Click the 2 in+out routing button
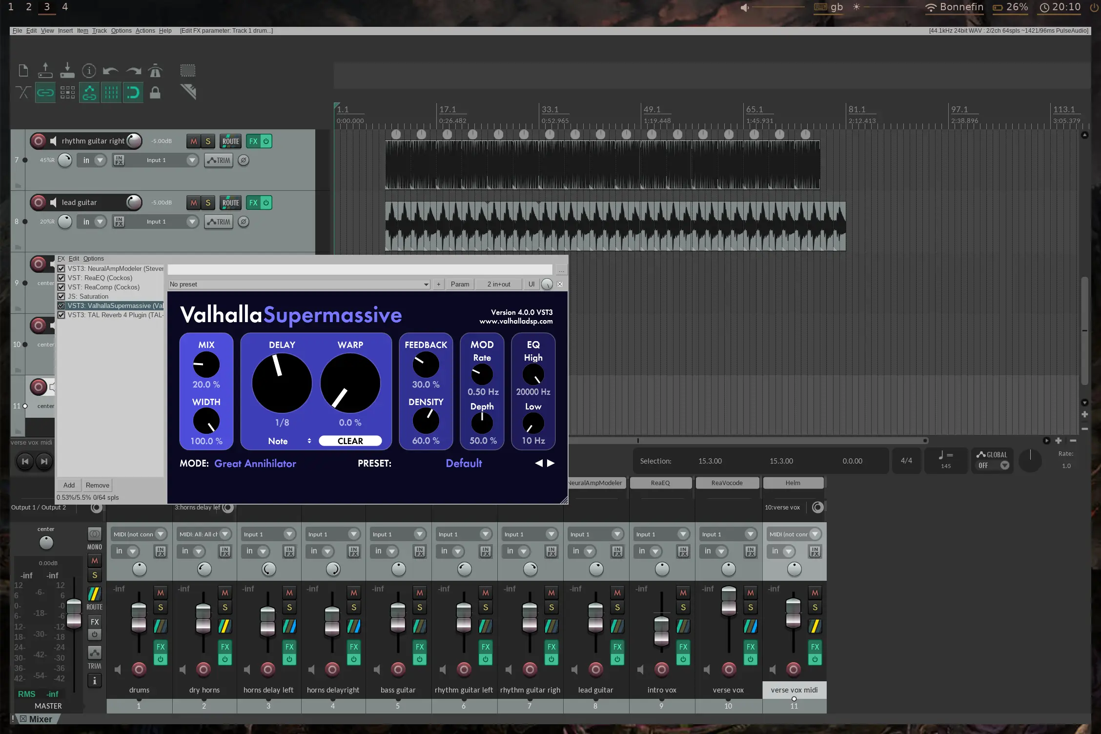Screen dimensions: 1101x734 [x=498, y=285]
